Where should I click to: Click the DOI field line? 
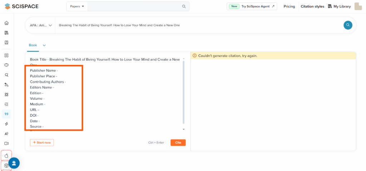34,115
